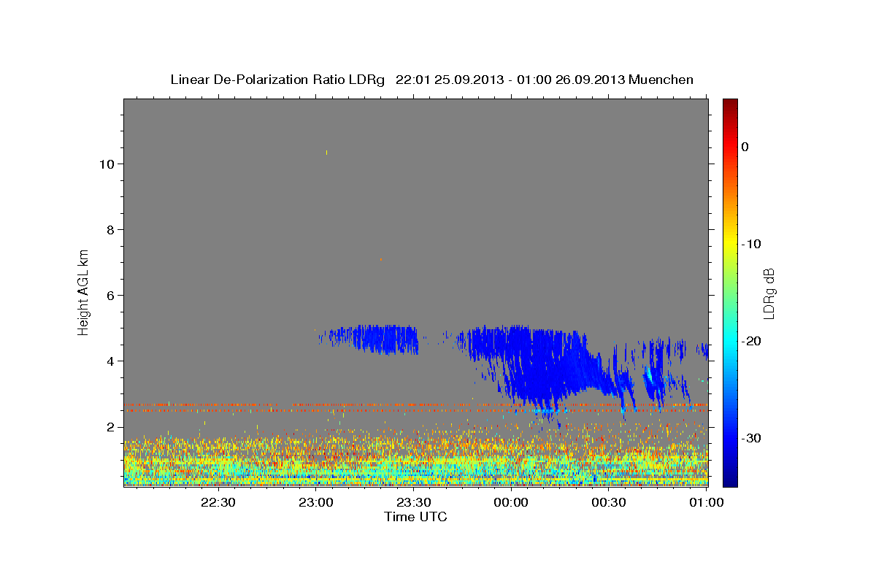
Task: Click the height tick label 8
Action: click(110, 230)
